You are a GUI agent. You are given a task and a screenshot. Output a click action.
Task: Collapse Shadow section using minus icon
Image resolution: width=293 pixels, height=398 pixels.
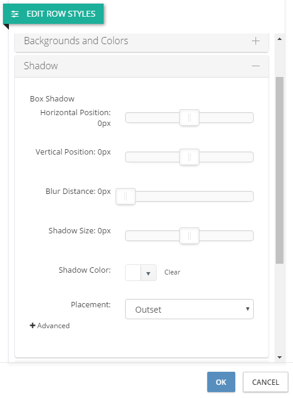(255, 66)
